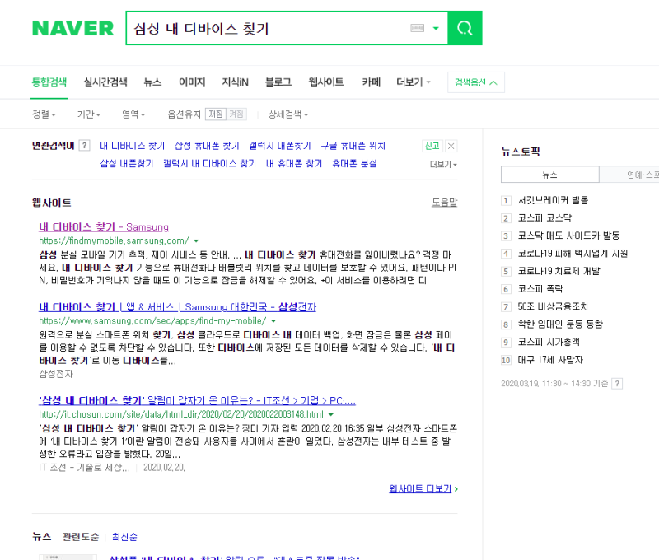Open result Samsung 대한민국 - 삼성전자
Viewport: 659px width, 560px height.
point(177,307)
